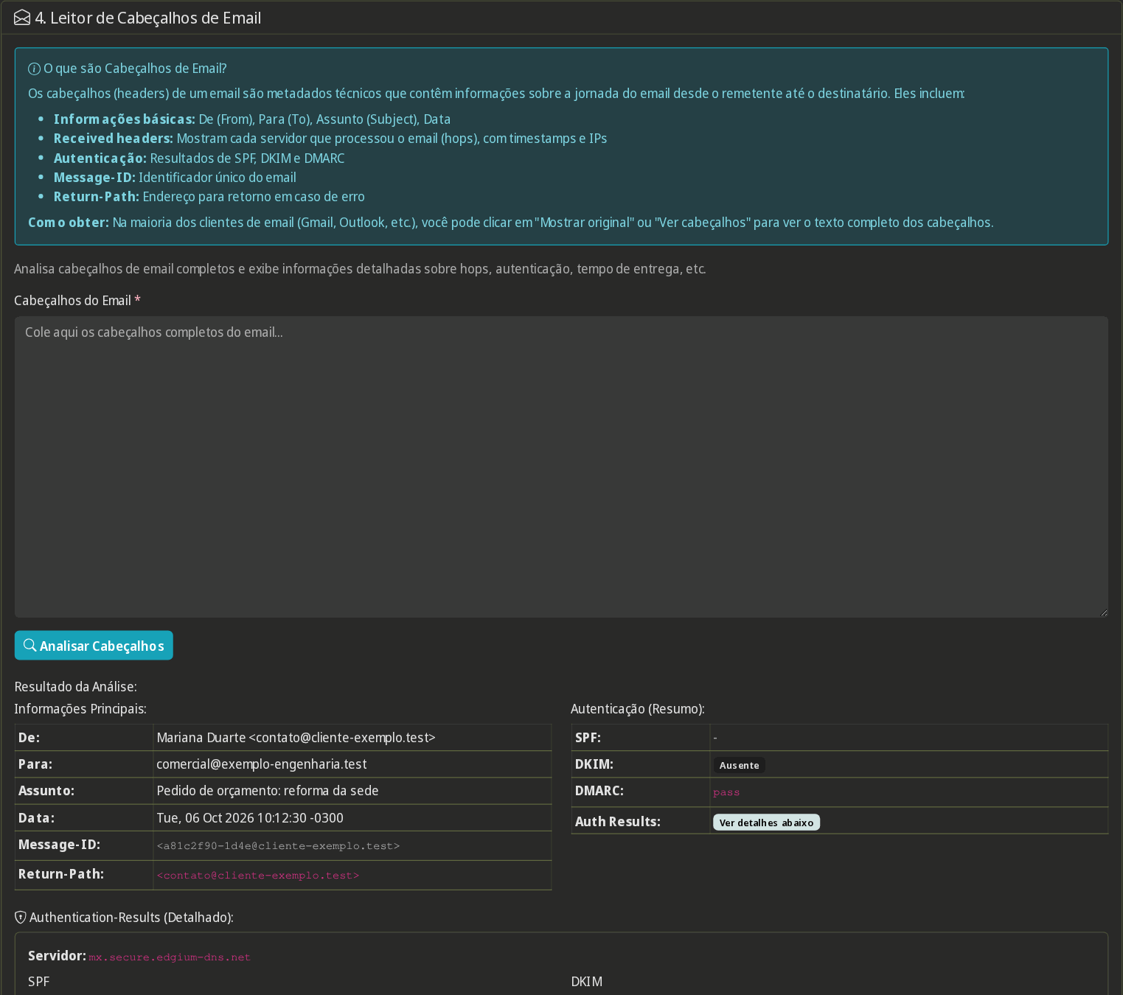Click the 'Auth Results:' row label

point(618,822)
